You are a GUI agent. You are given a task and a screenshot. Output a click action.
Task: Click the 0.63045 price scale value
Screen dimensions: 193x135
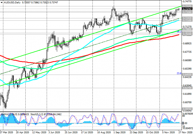tap(187, 86)
